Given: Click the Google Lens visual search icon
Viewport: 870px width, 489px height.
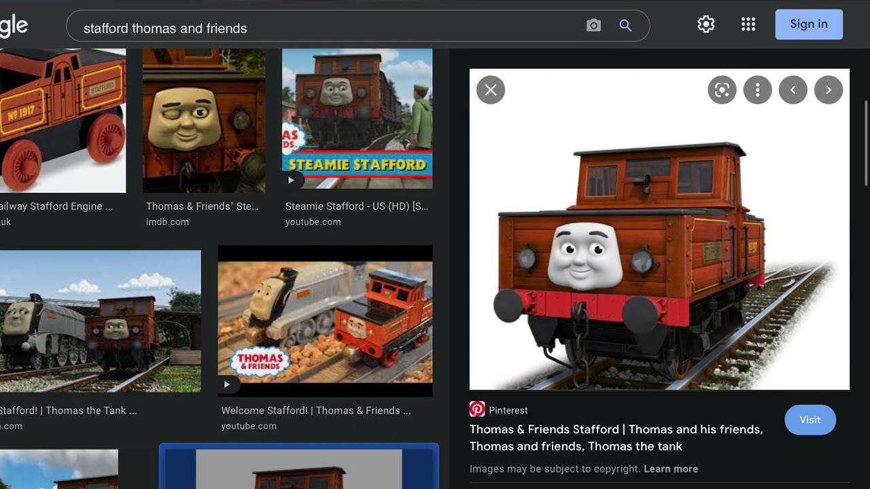Looking at the screenshot, I should [722, 90].
